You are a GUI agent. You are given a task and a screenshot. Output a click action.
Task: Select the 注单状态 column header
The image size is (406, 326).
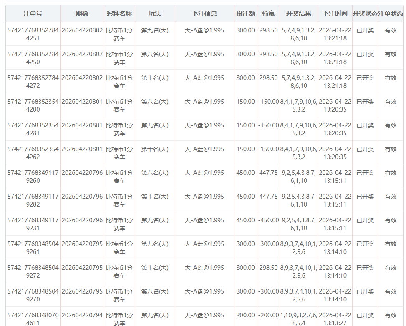click(391, 14)
